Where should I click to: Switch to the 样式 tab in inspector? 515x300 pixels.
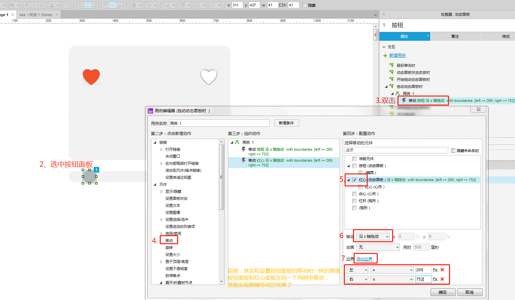pyautogui.click(x=498, y=36)
